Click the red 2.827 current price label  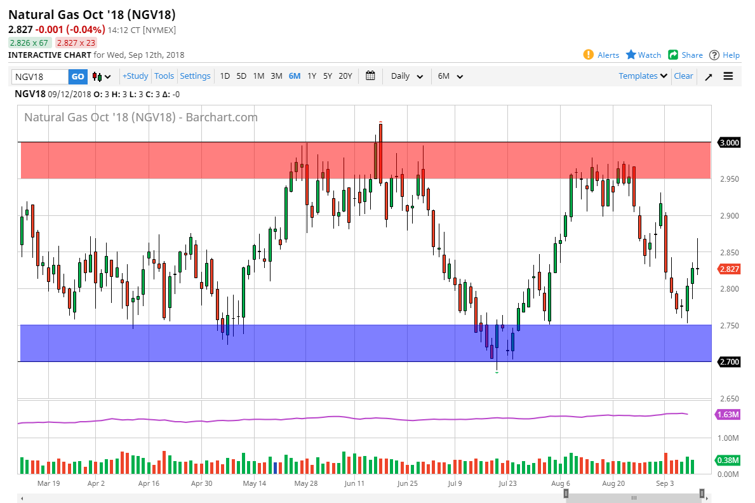tap(729, 269)
